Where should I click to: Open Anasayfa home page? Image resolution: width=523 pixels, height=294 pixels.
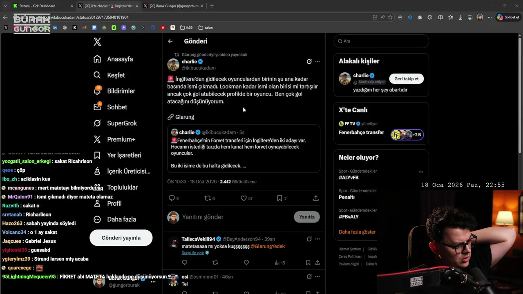(113, 59)
